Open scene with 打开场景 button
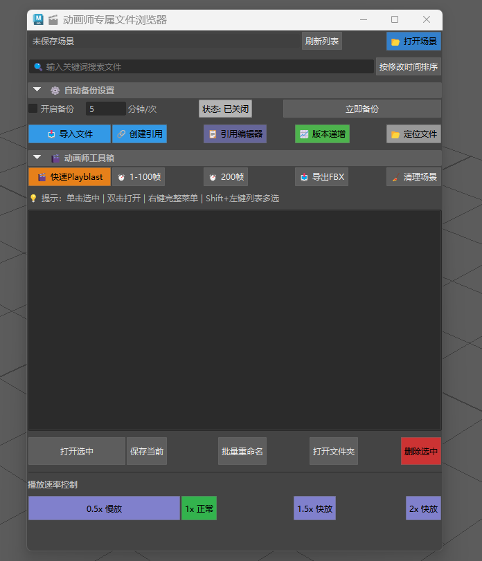The height and width of the screenshot is (561, 482). click(x=413, y=41)
